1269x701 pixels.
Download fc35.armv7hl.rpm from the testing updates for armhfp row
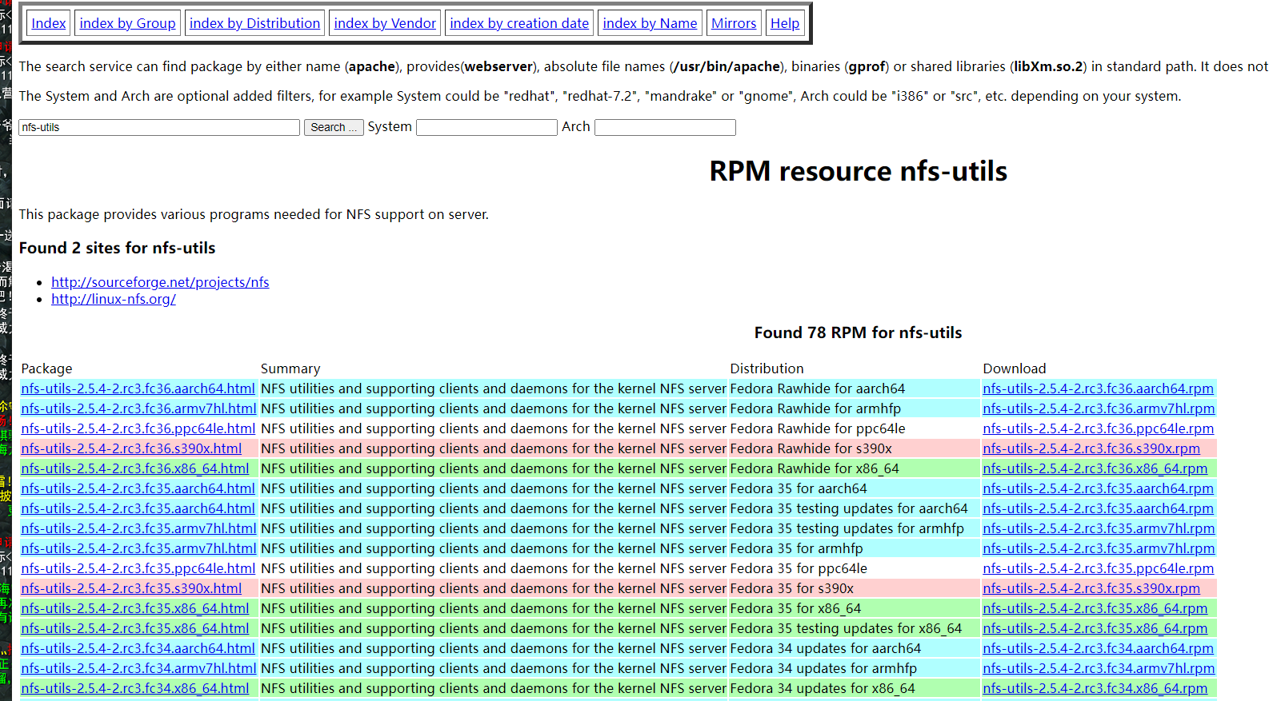point(1099,528)
